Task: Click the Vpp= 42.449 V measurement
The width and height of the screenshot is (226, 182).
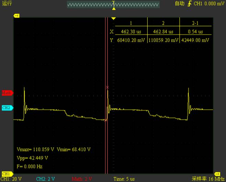Action: (33, 158)
